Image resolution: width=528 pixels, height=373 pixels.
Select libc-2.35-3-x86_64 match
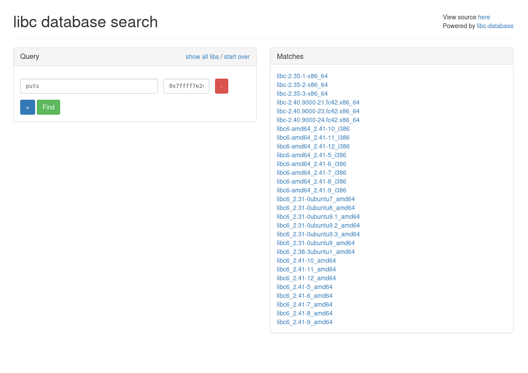coord(302,94)
